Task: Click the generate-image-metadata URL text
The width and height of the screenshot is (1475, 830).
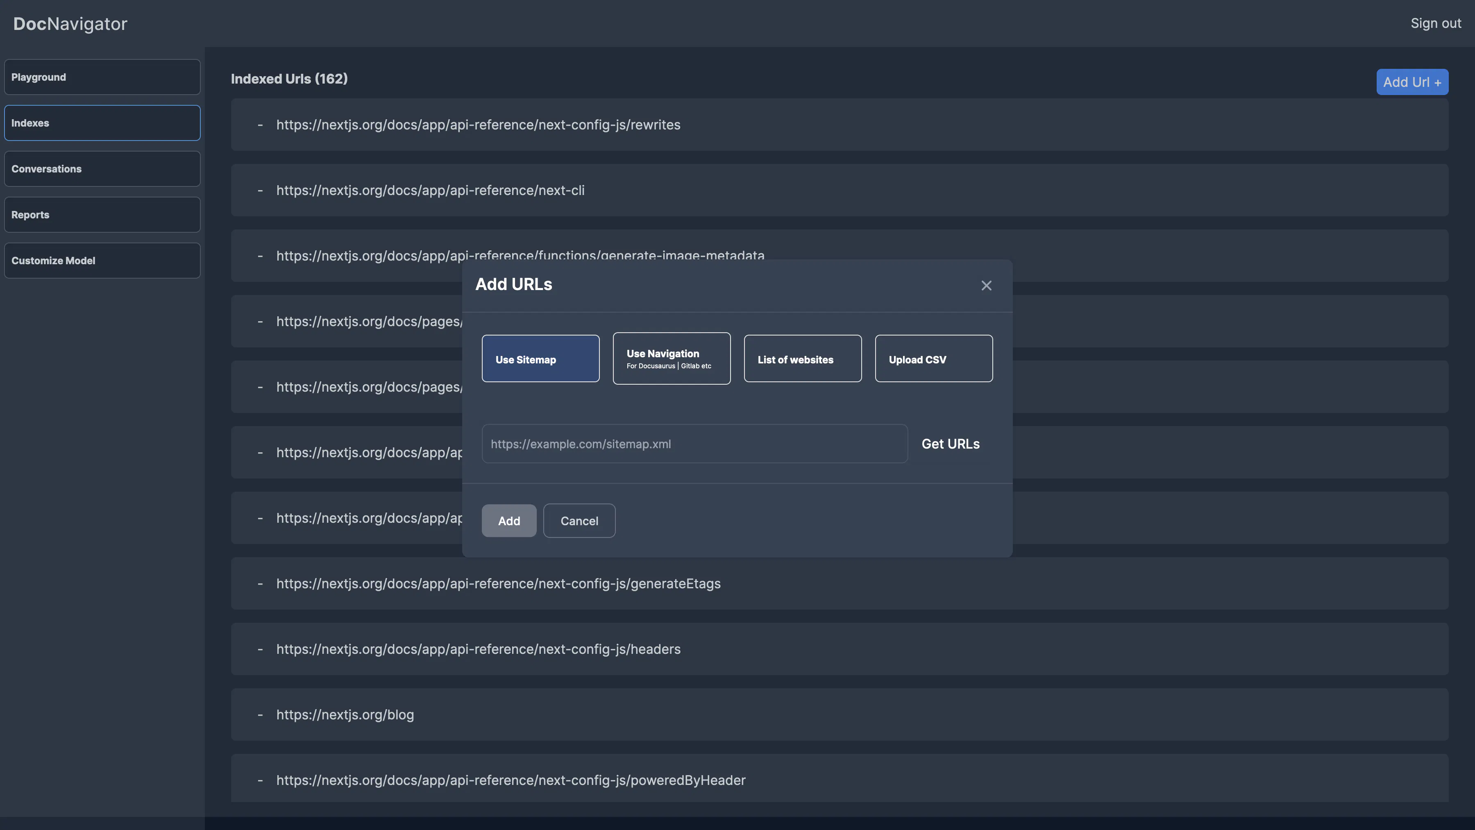Action: (520, 255)
